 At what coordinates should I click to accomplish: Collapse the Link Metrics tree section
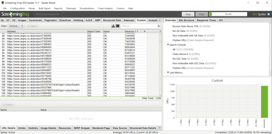pos(168,73)
